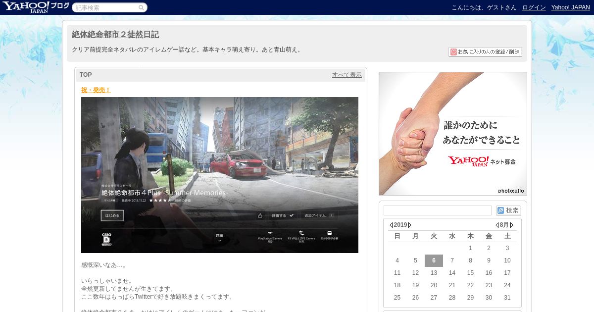Select date 18 in the calendar
The width and height of the screenshot is (594, 312).
pos(397,285)
